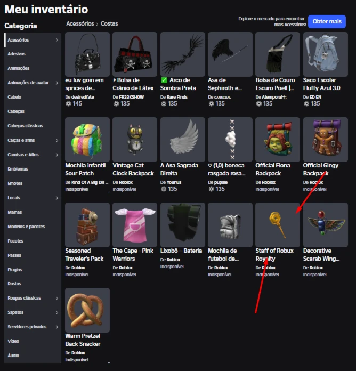Open the A Asa Sagrada Direita image
Viewport: 356px width, 371px height.
tap(183, 140)
